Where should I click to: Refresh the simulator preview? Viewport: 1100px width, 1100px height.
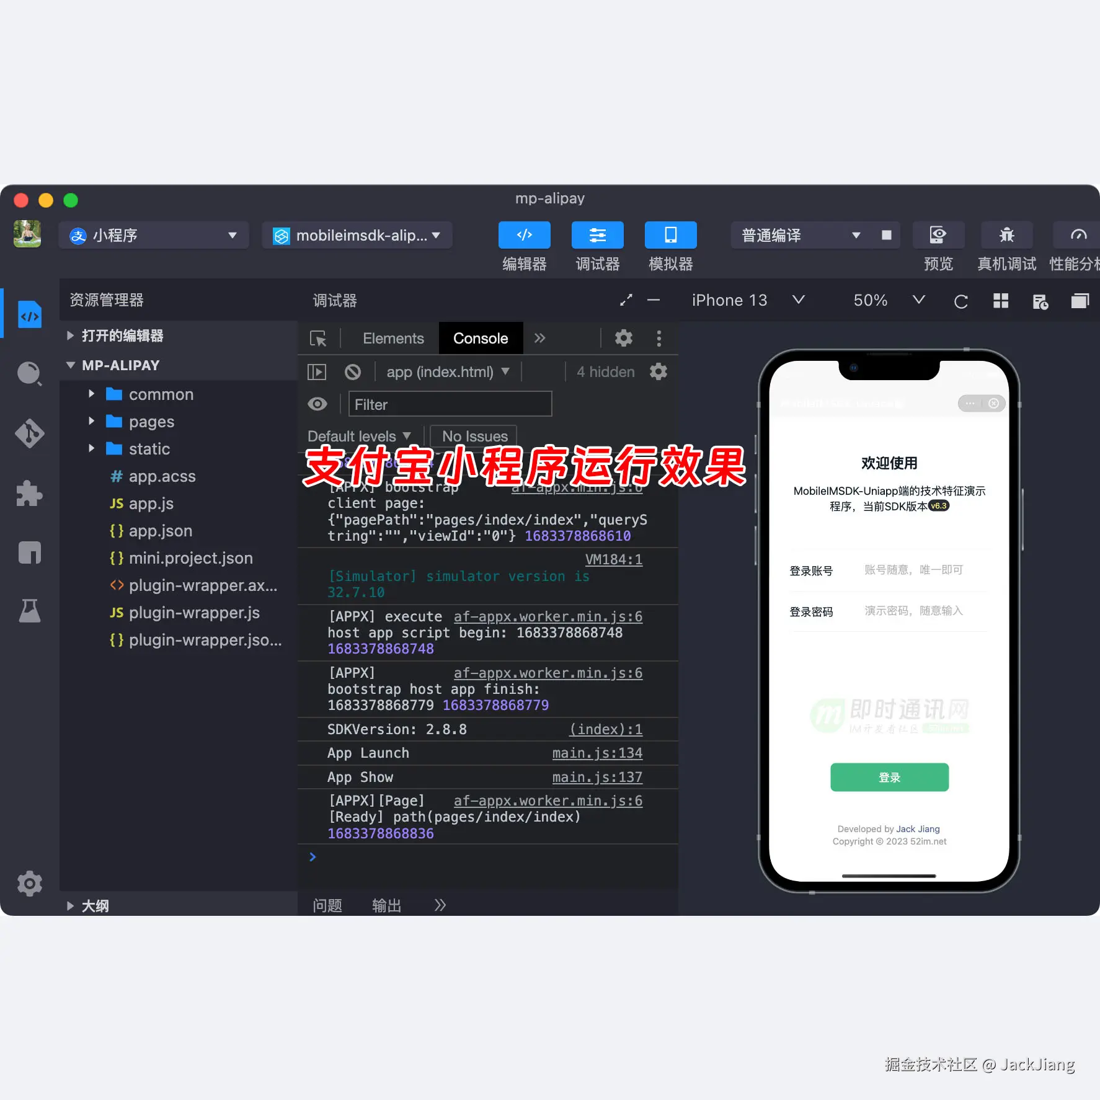click(x=960, y=301)
